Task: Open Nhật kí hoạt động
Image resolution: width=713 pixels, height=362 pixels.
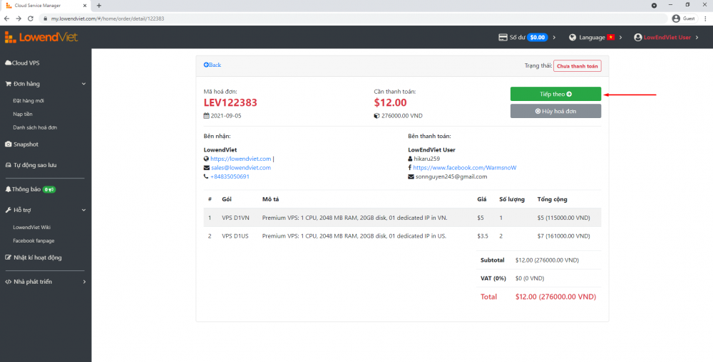Action: (34, 257)
